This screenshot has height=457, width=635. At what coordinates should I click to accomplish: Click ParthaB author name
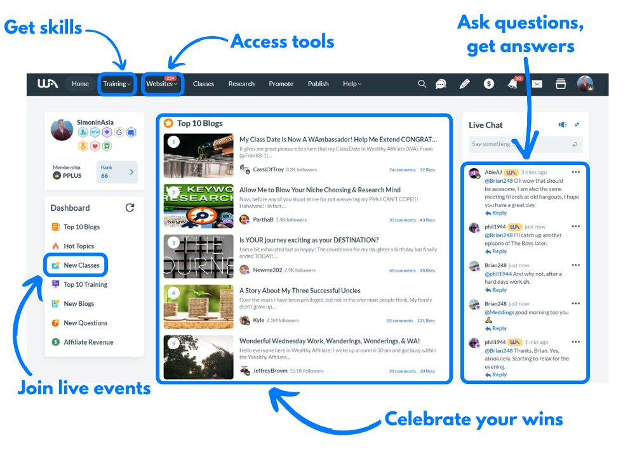click(x=264, y=220)
